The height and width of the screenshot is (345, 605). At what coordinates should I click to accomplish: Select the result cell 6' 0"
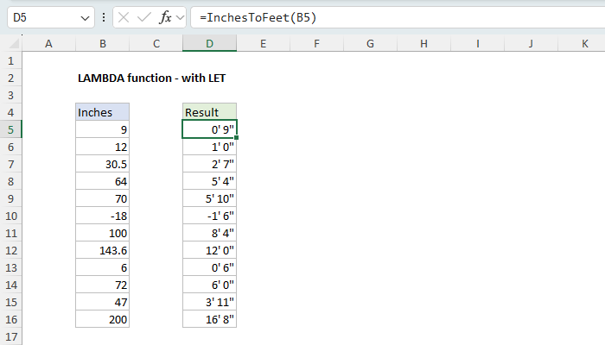click(x=209, y=285)
